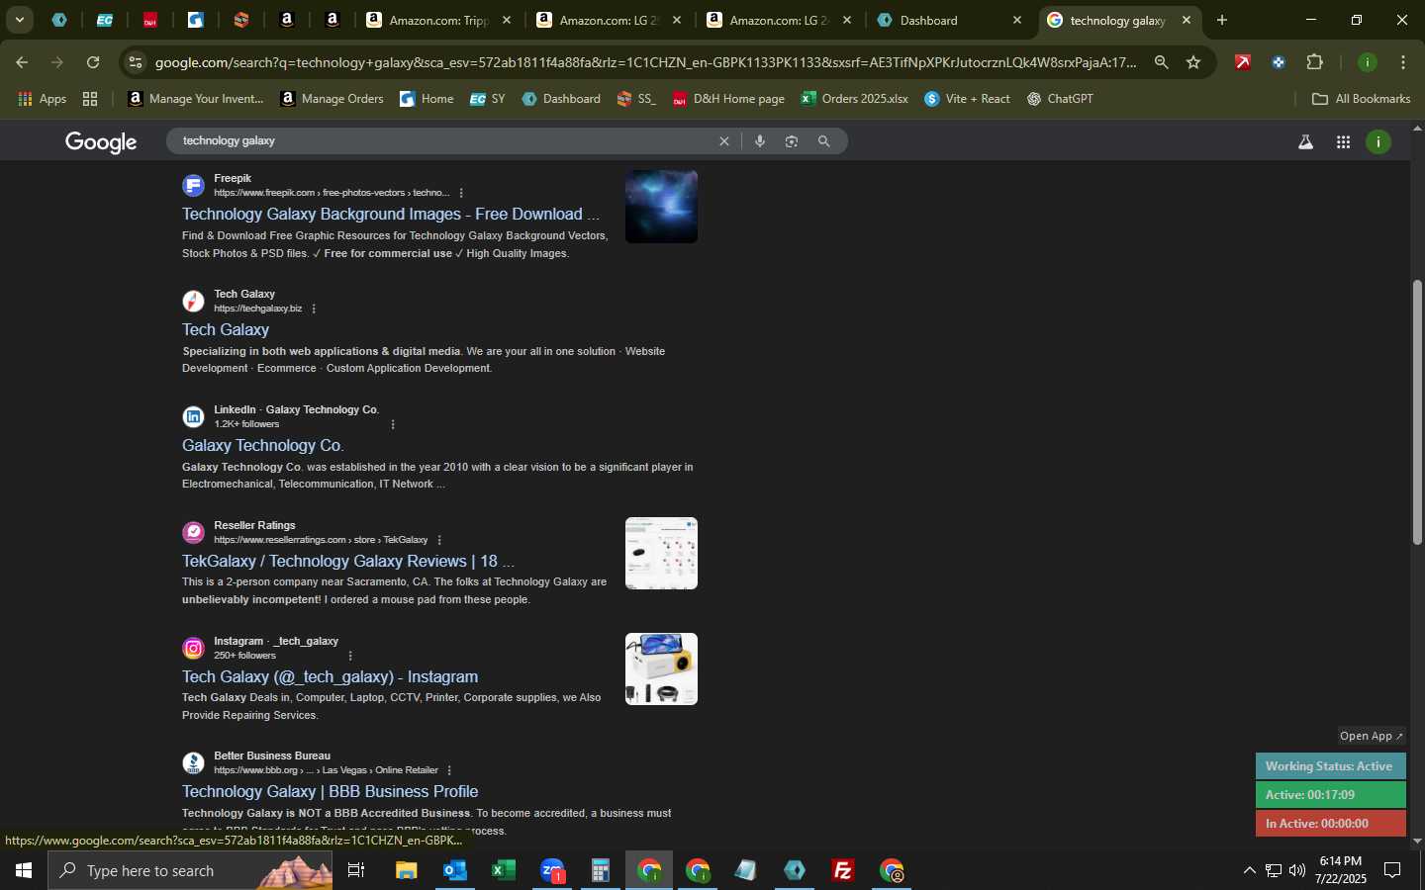Open the Apps shortcut in bookmarks bar
The width and height of the screenshot is (1425, 890).
pos(43,99)
